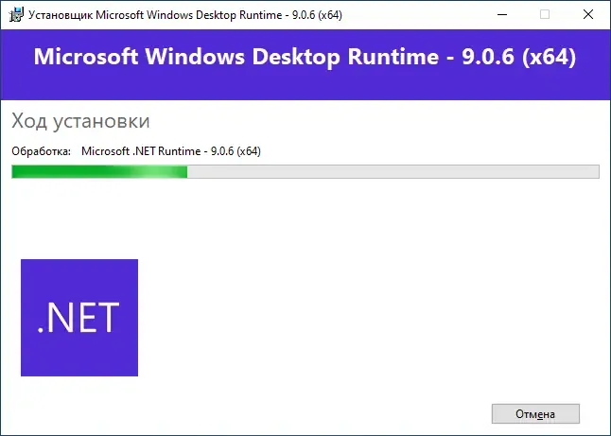Close the installer window
The width and height of the screenshot is (611, 436).
(588, 15)
